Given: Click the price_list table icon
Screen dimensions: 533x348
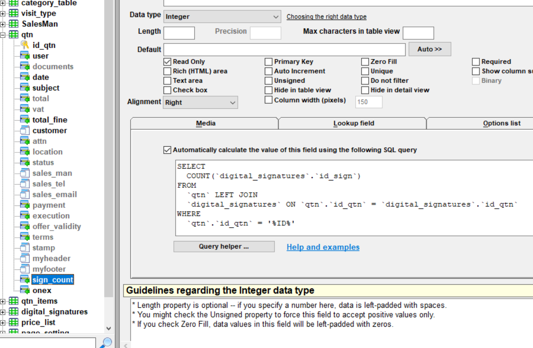Looking at the screenshot, I should point(14,322).
